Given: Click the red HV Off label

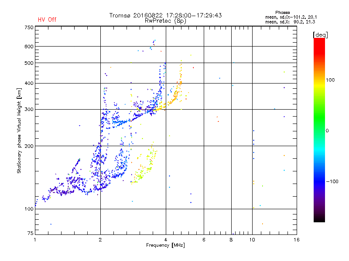Looking at the screenshot, I should point(47,20).
